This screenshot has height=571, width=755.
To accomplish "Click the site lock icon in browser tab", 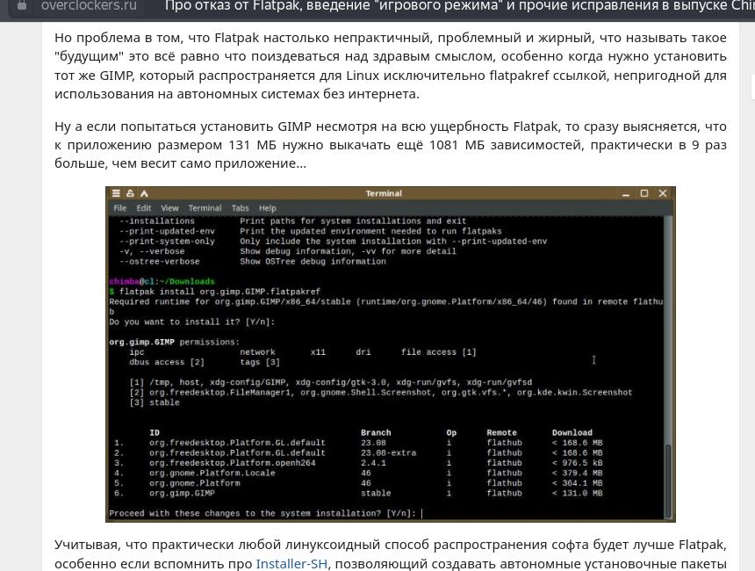I will tap(22, 6).
